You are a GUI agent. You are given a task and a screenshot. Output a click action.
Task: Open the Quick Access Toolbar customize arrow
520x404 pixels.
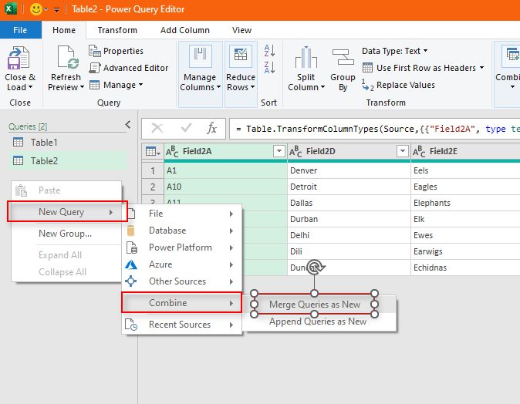tap(57, 10)
